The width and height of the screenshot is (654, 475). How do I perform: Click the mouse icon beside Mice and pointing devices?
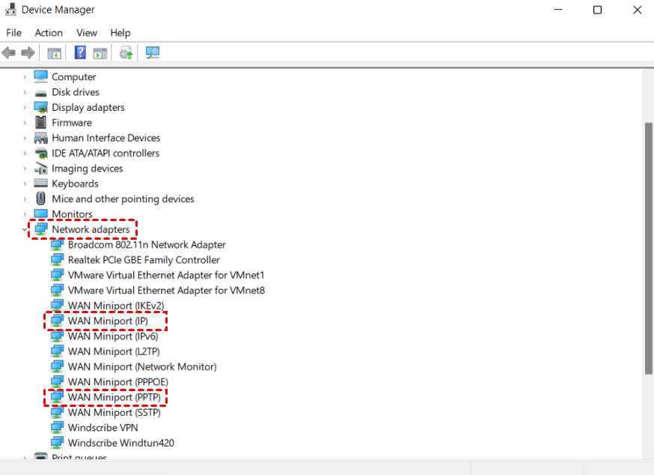click(41, 199)
